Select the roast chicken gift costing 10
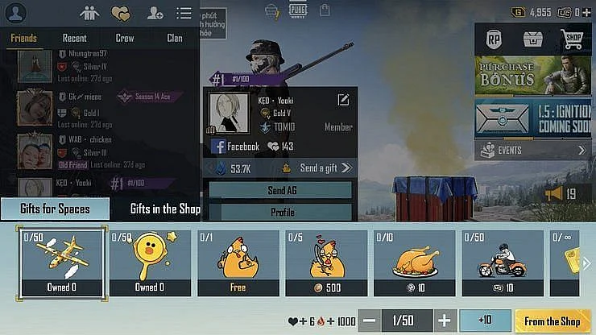This screenshot has width=596, height=335. pyautogui.click(x=414, y=263)
